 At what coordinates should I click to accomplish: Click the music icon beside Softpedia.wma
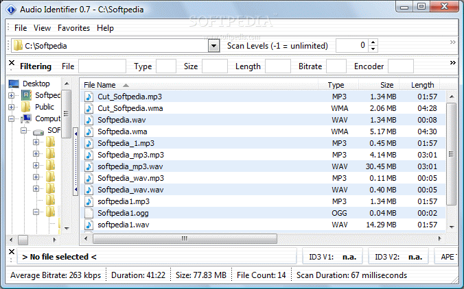click(x=89, y=131)
